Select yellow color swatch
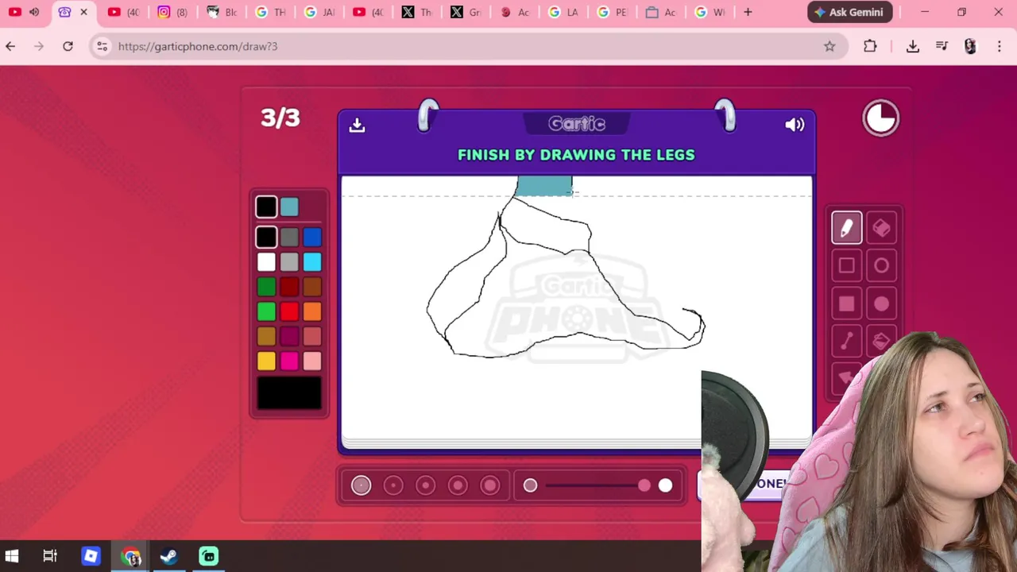Image resolution: width=1017 pixels, height=572 pixels. tap(266, 361)
